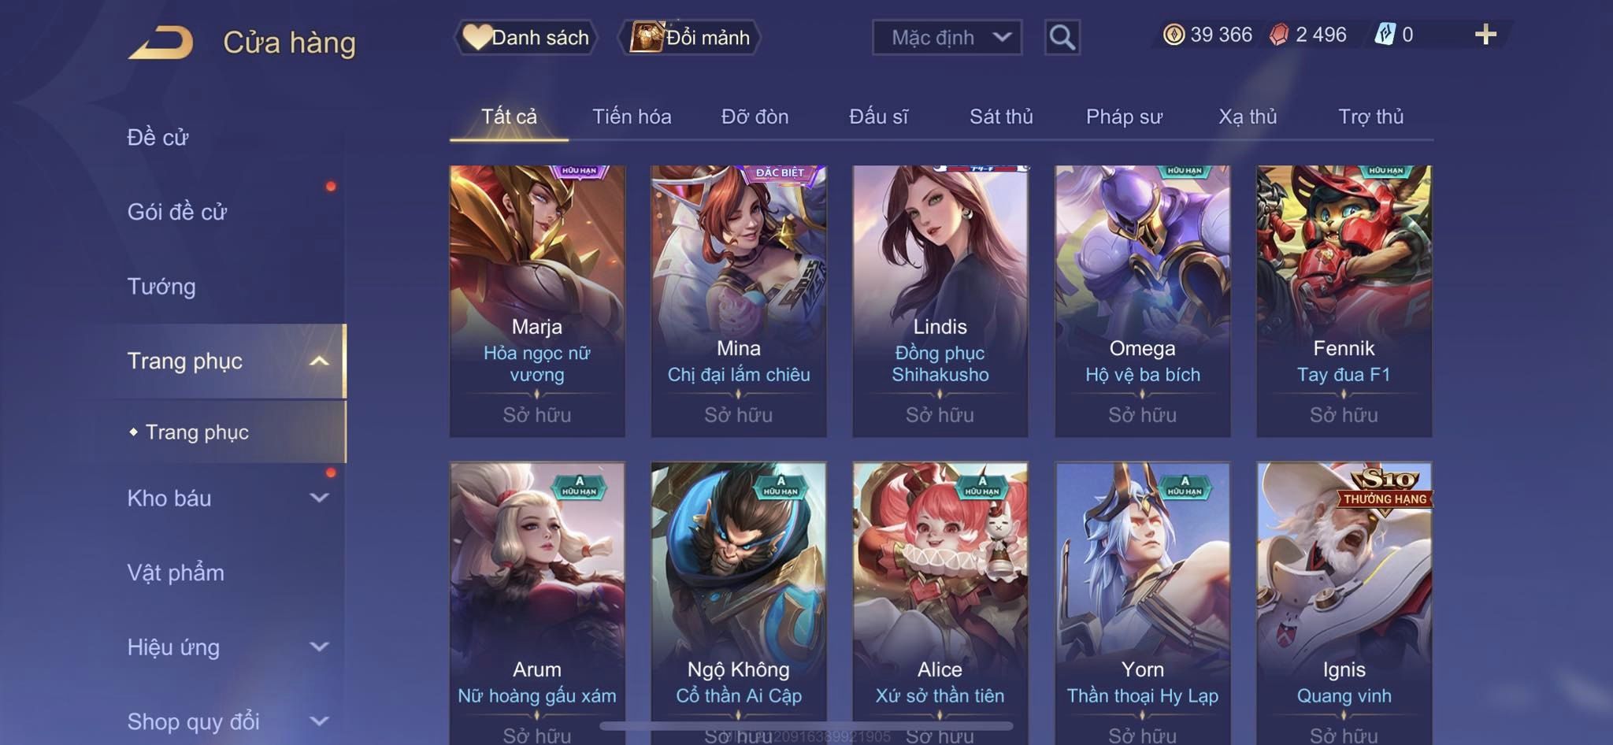Select Marja Hỏa ngọc nữ vương skin
1613x745 pixels.
coord(537,301)
